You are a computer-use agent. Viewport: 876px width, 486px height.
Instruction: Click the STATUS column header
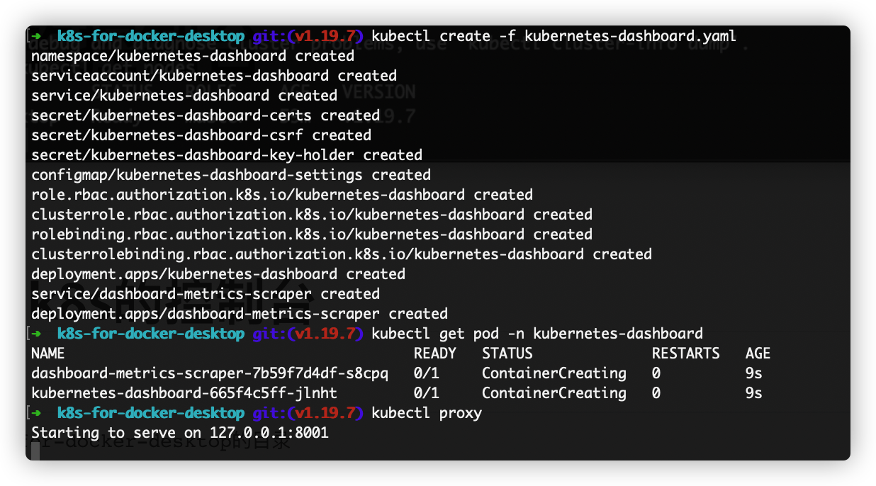click(x=507, y=353)
